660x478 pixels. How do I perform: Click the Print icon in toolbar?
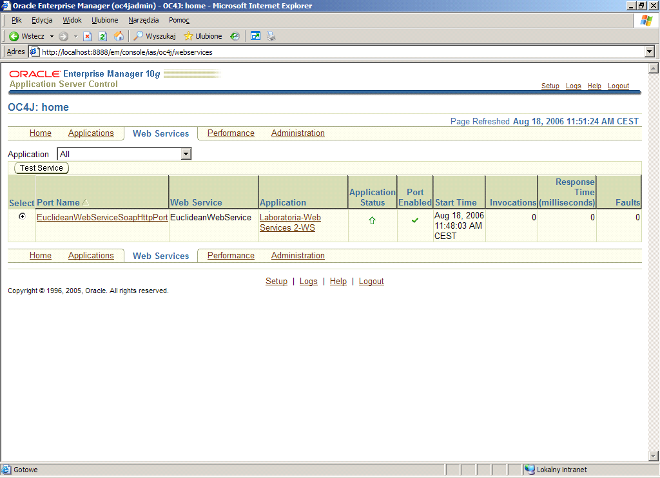coord(271,36)
